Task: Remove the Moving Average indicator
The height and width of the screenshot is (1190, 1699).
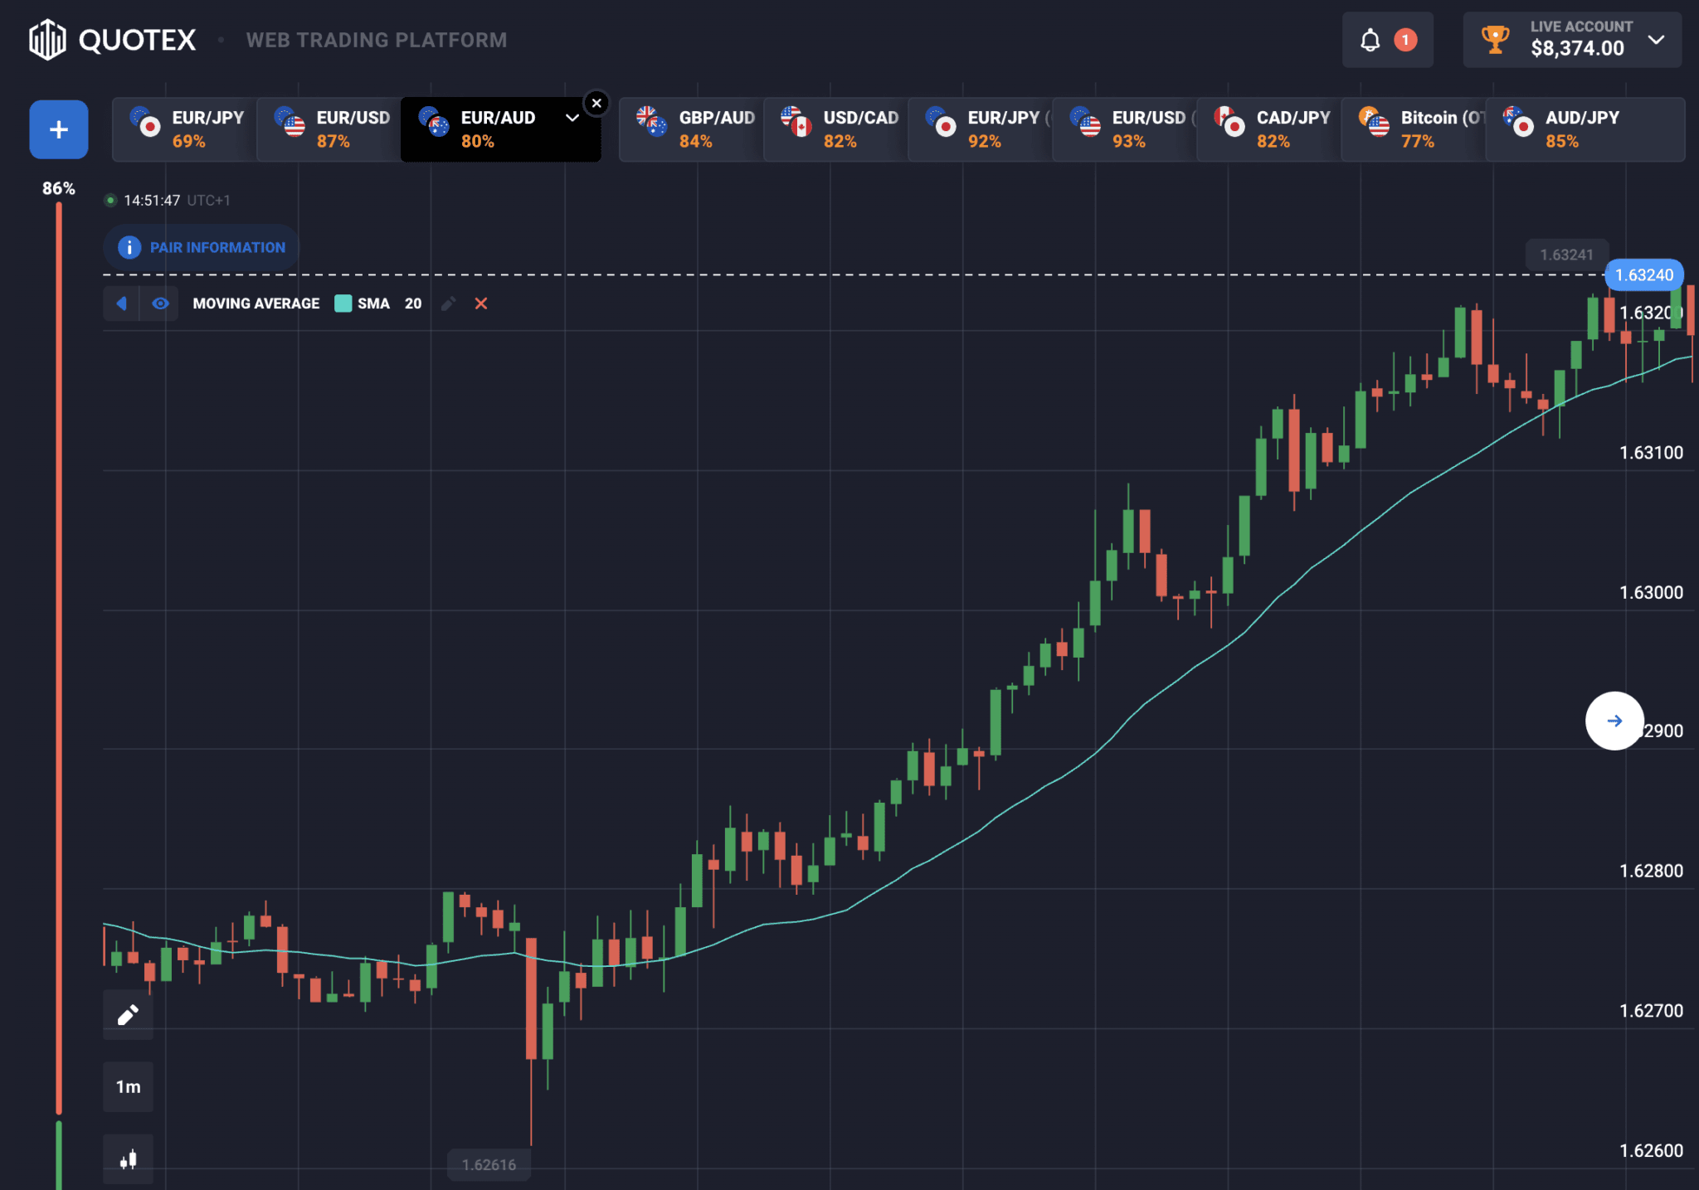Action: pyautogui.click(x=481, y=304)
